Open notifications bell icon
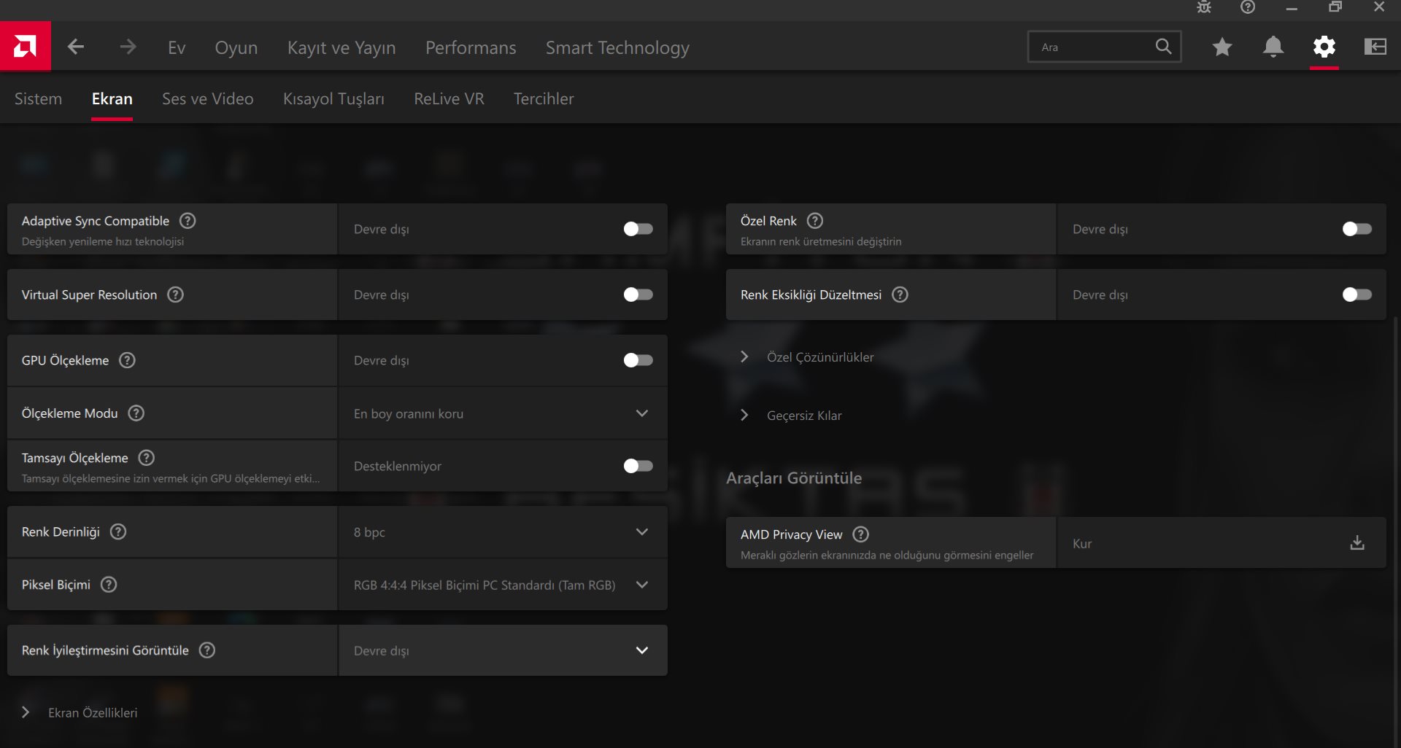This screenshot has height=748, width=1401. click(x=1273, y=47)
